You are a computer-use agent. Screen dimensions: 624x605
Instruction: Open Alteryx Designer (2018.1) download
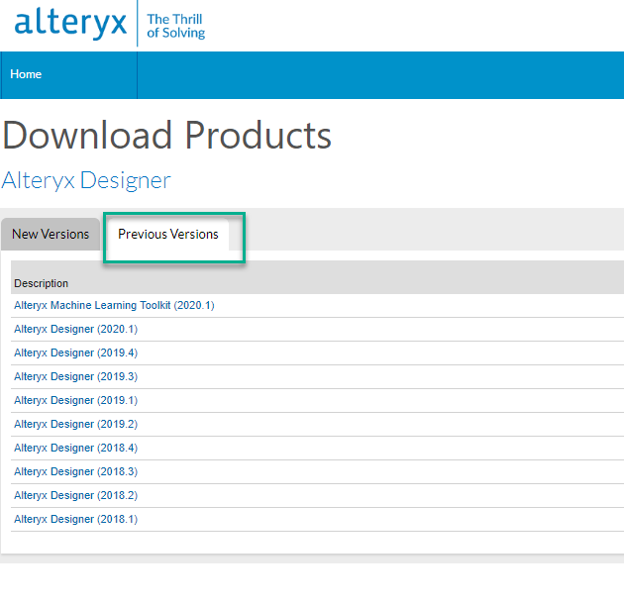coord(75,519)
